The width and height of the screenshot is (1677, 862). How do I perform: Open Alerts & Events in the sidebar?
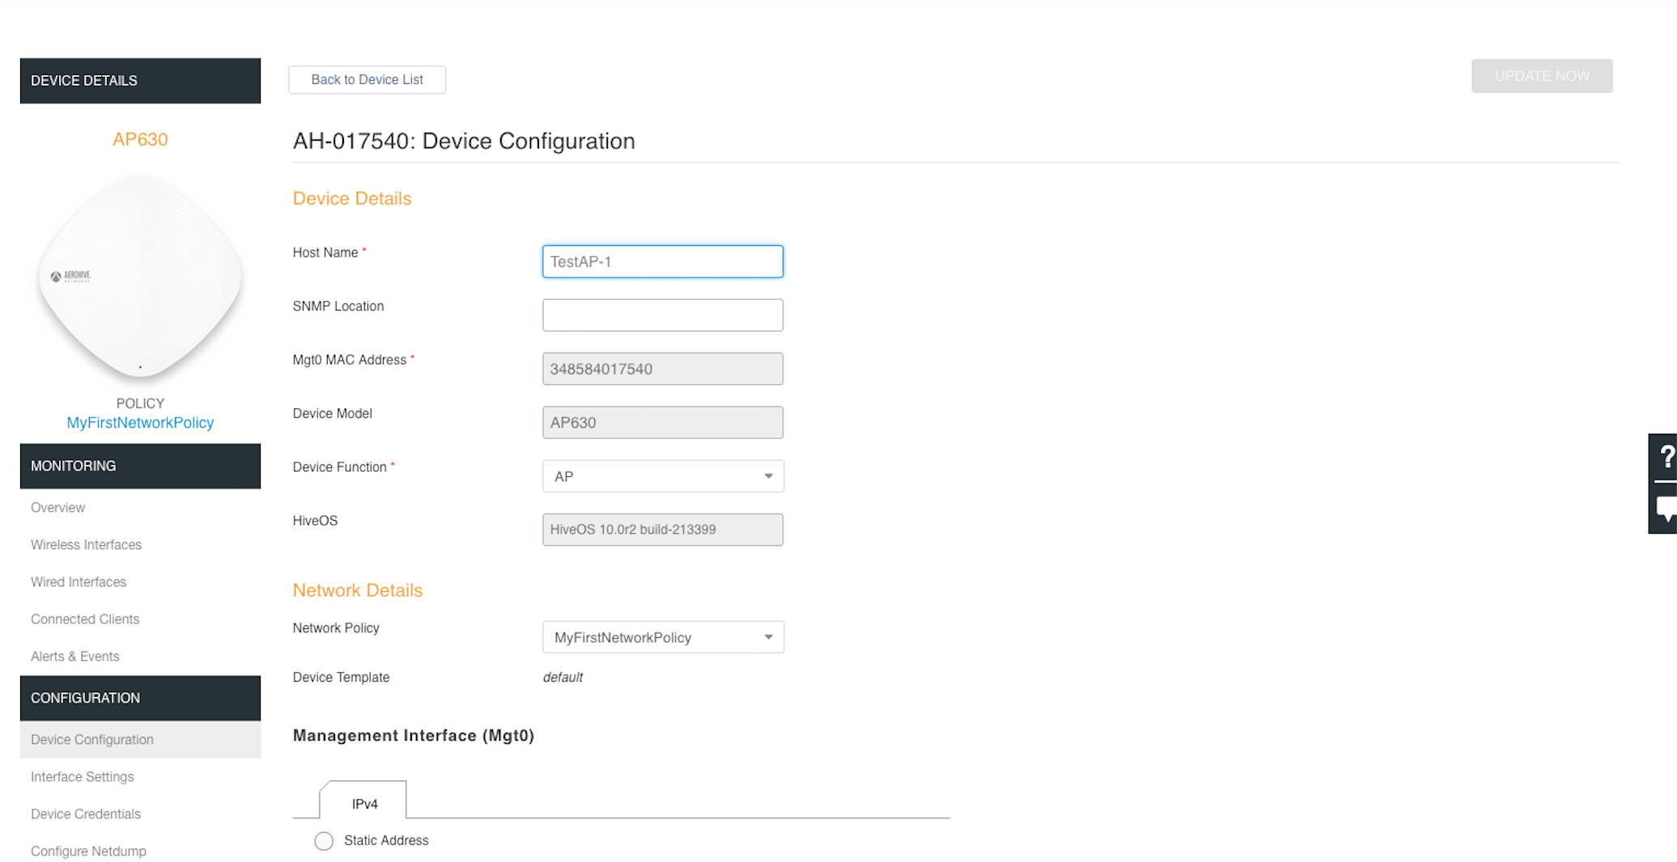point(75,657)
